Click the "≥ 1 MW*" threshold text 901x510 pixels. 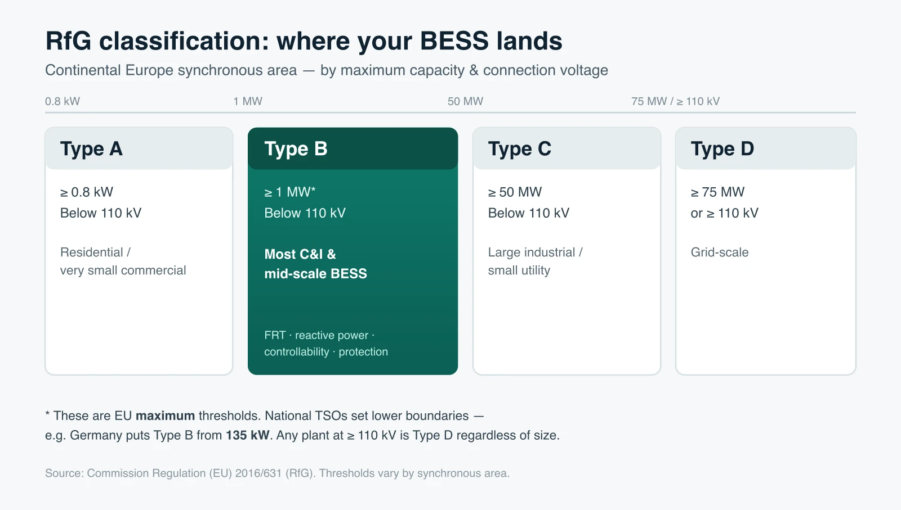pos(290,192)
